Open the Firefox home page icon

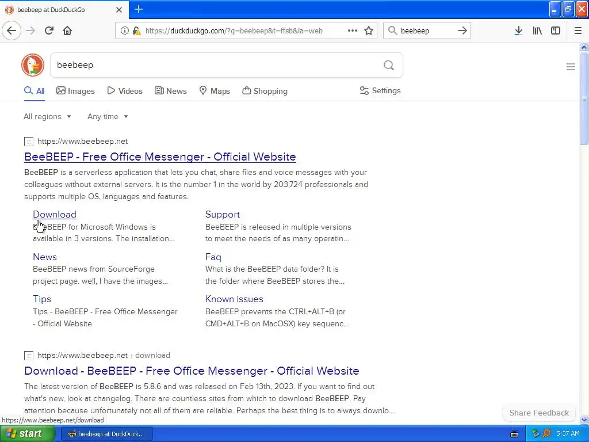tap(67, 31)
